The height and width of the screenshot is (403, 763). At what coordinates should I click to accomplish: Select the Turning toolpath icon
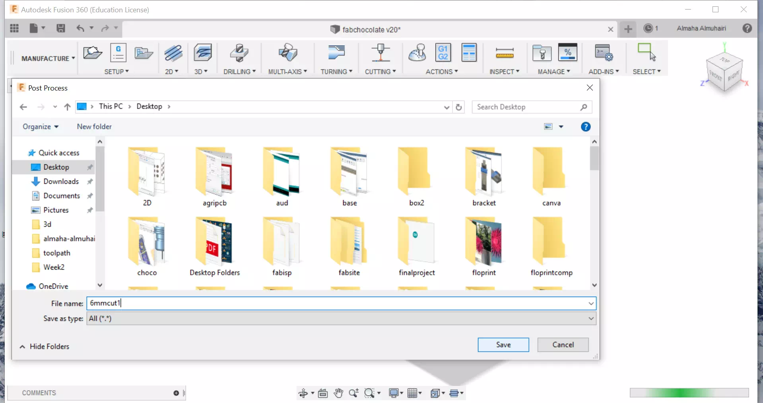tap(336, 54)
